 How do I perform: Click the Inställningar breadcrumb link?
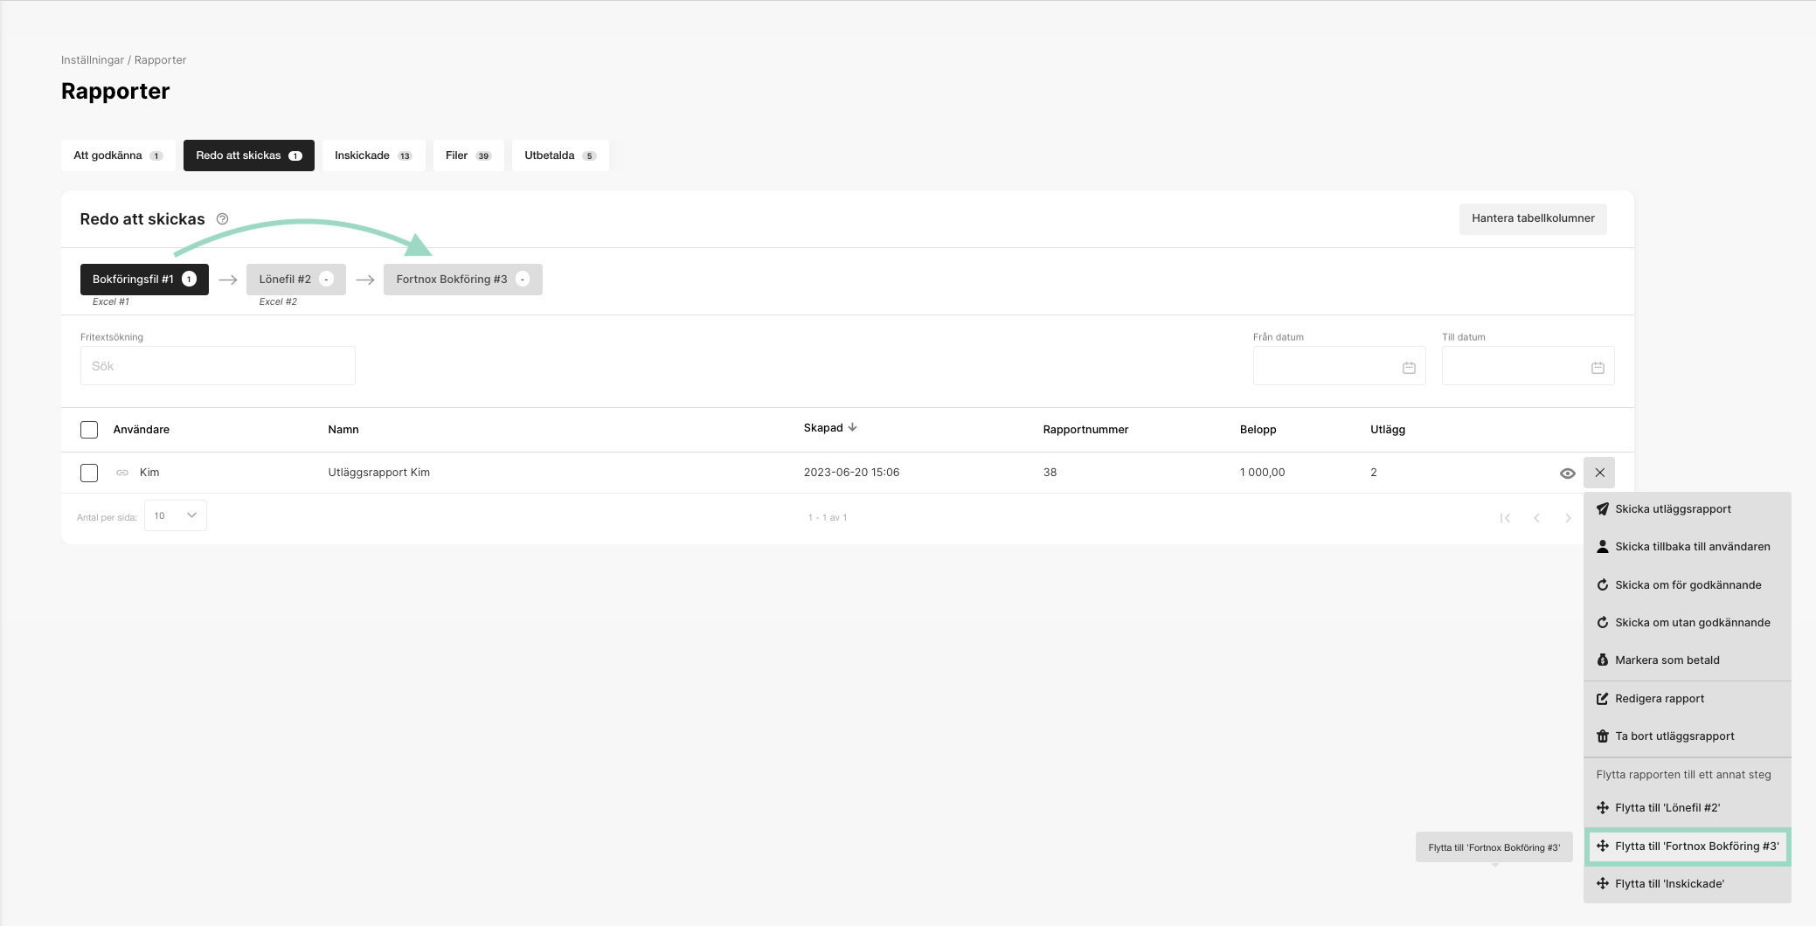click(x=93, y=60)
